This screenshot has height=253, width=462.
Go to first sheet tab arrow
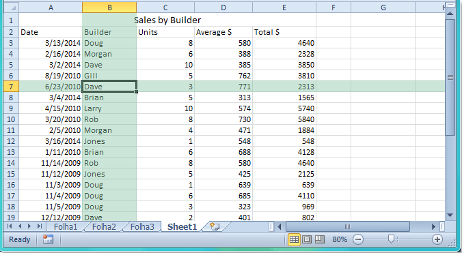10,226
